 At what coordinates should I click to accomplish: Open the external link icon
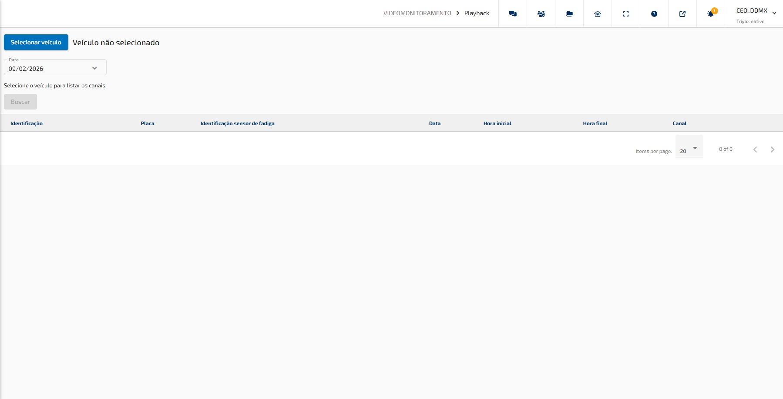(682, 14)
